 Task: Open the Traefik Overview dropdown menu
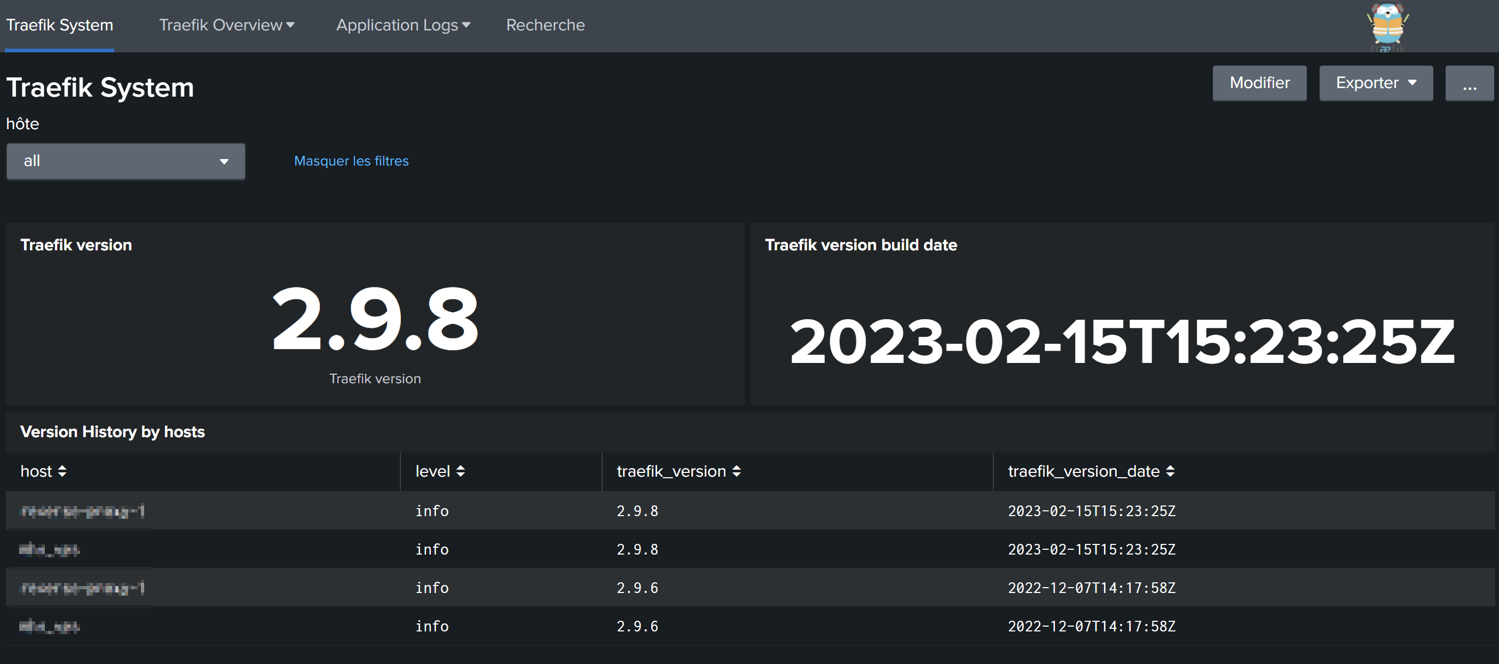click(227, 25)
